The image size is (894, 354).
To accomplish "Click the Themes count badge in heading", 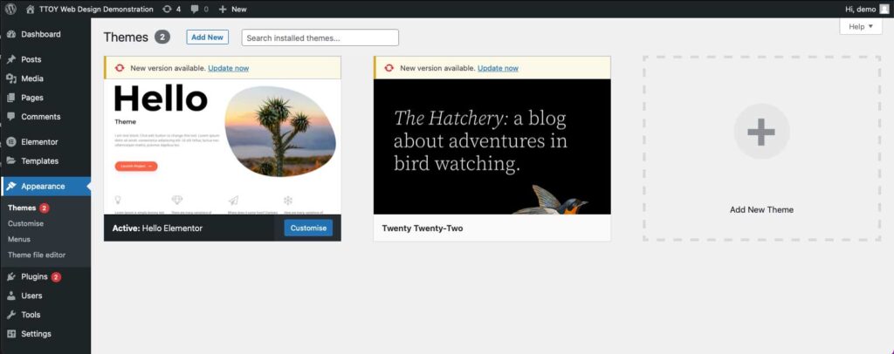I will (x=162, y=37).
